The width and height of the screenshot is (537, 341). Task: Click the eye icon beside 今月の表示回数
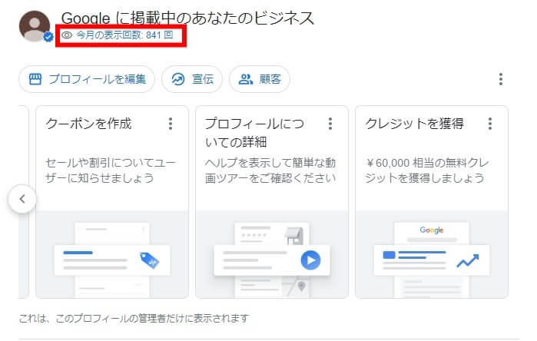[x=66, y=35]
